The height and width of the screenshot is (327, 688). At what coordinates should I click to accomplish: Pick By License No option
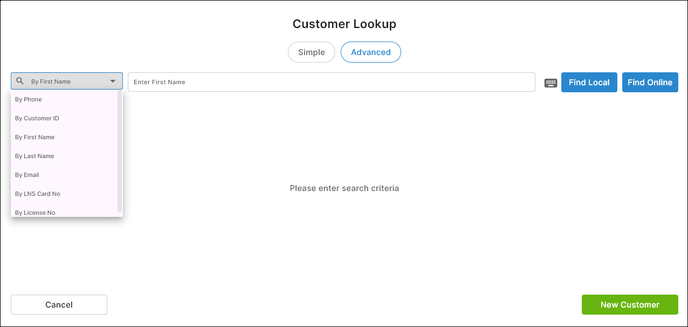click(64, 211)
